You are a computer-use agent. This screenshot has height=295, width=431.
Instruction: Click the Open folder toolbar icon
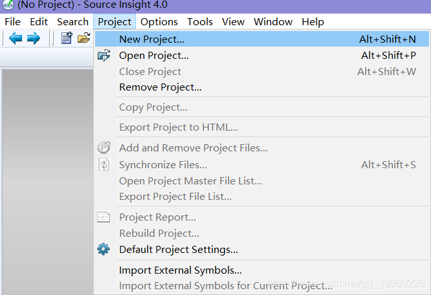click(84, 38)
